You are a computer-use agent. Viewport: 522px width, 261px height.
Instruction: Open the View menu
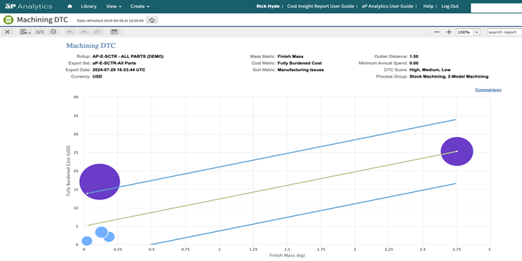[x=114, y=7]
